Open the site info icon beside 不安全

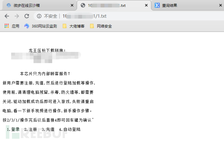pos(39,16)
